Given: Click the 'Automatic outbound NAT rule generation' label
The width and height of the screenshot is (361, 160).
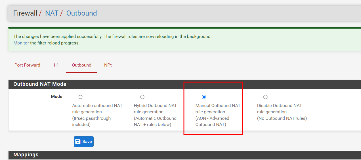Looking at the screenshot, I should (97, 115).
